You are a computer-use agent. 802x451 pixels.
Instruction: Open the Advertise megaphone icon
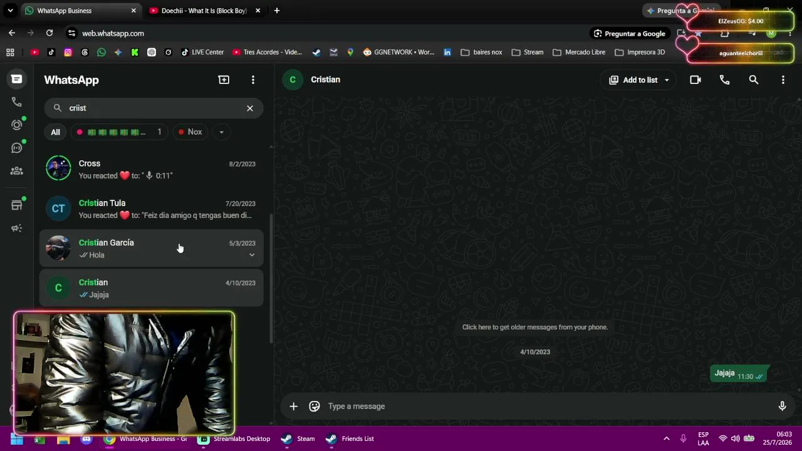tap(17, 228)
